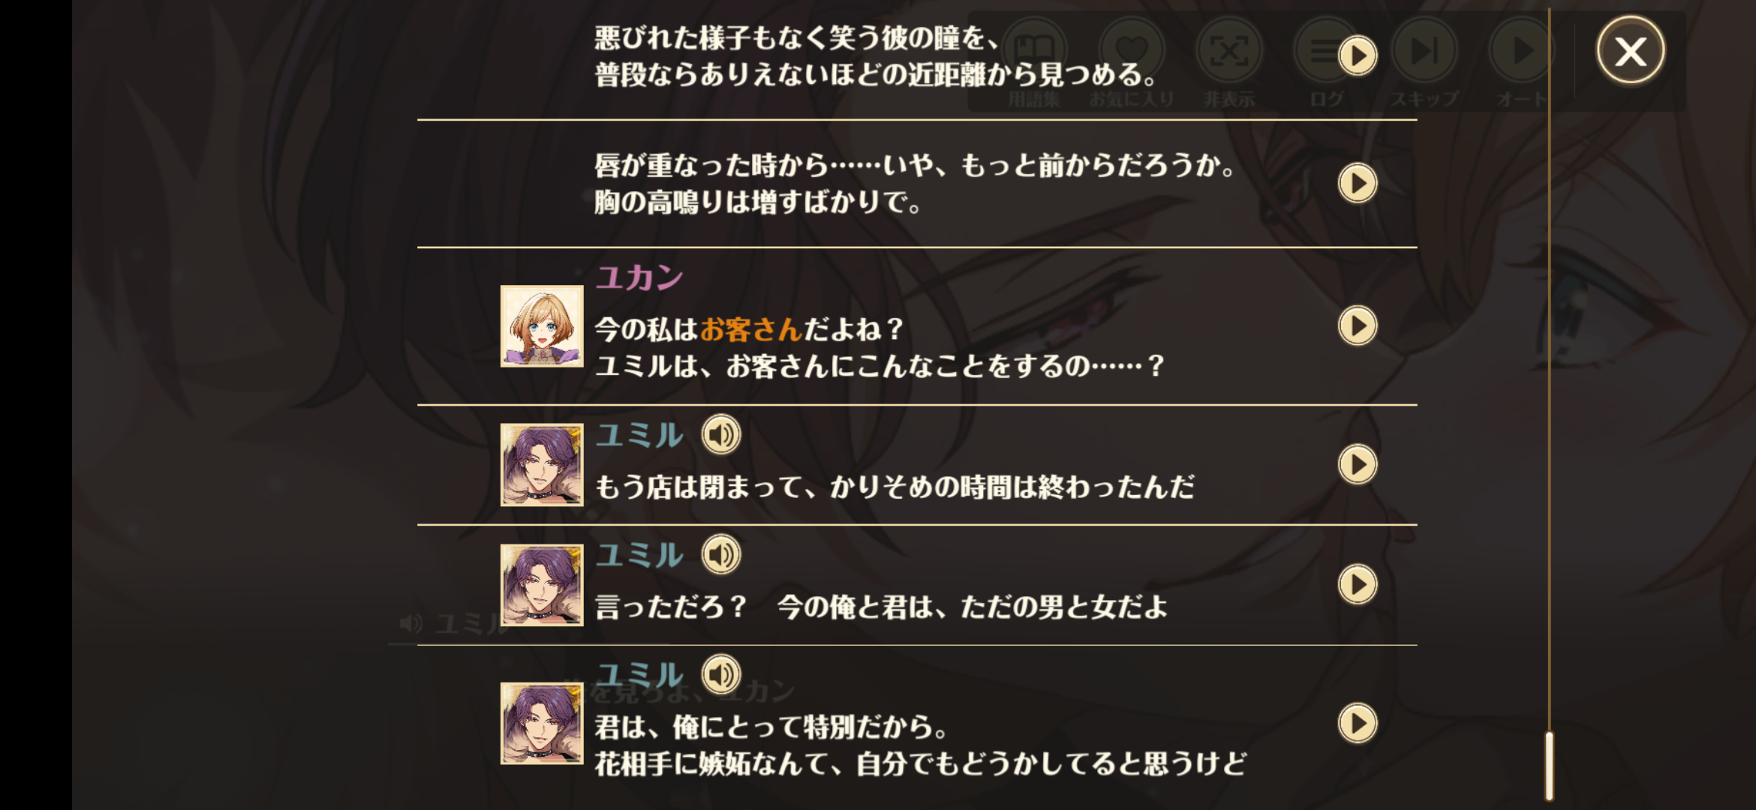Jump to ユカン's お客さん dialogue line
1756x810 pixels.
(1358, 325)
